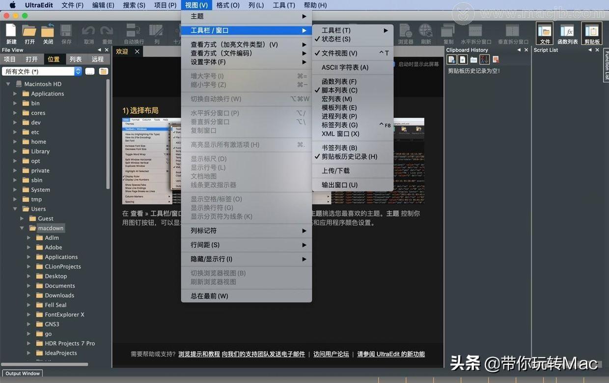The image size is (609, 383).
Task: Click the File View horizontal scrollbar
Action: pyautogui.click(x=44, y=364)
